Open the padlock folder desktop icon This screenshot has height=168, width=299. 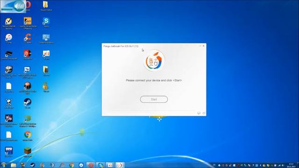[46, 87]
